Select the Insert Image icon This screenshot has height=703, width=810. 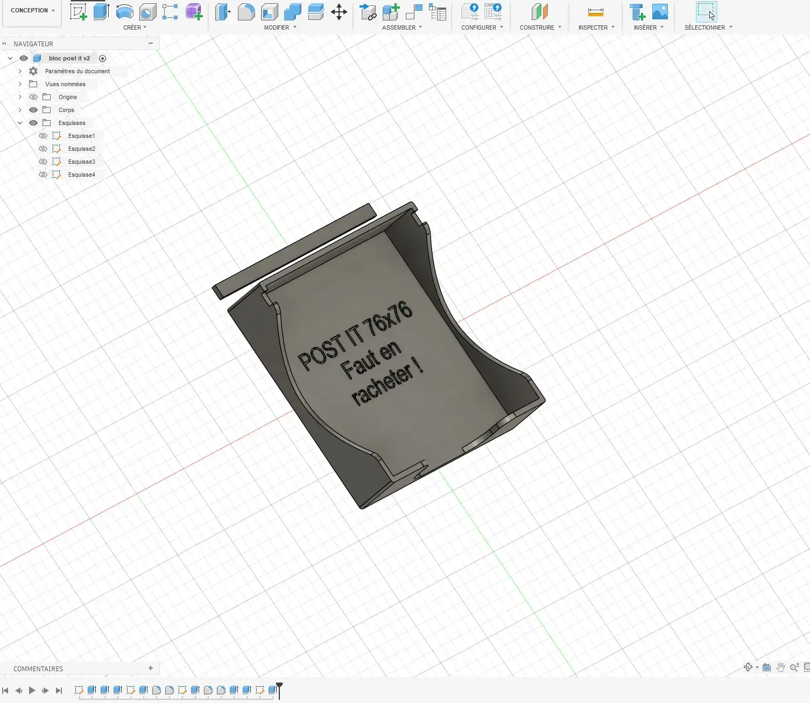(660, 12)
